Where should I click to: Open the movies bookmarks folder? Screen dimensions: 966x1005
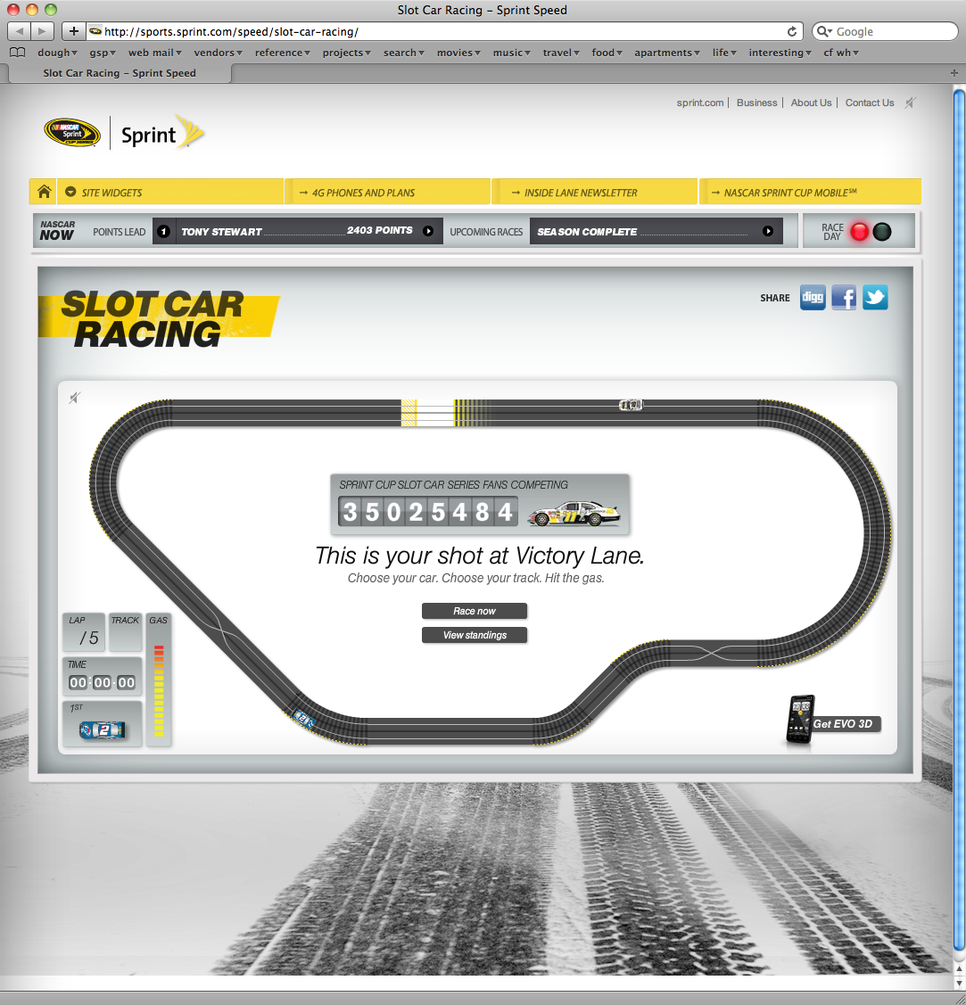(458, 53)
